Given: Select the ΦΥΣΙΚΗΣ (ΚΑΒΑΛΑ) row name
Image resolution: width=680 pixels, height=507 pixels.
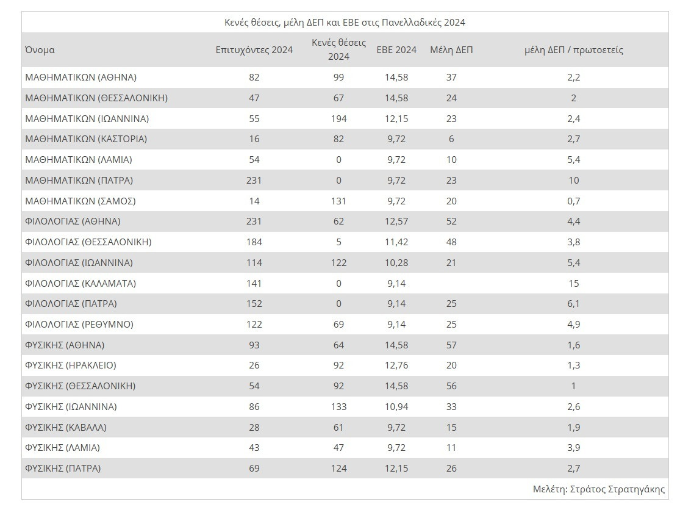Looking at the screenshot, I should tap(67, 427).
